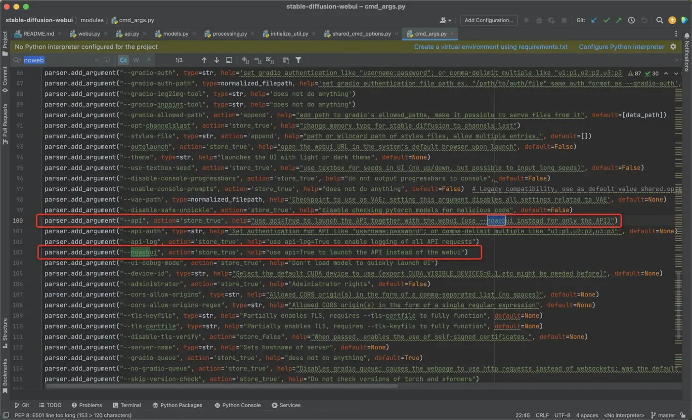This screenshot has width=692, height=420.
Task: Toggle the Regex search option
Action: [x=148, y=60]
